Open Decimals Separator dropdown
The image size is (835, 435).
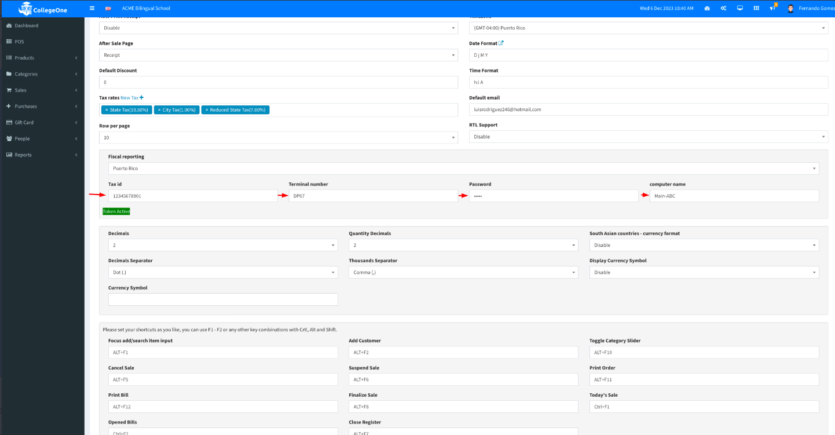click(223, 272)
